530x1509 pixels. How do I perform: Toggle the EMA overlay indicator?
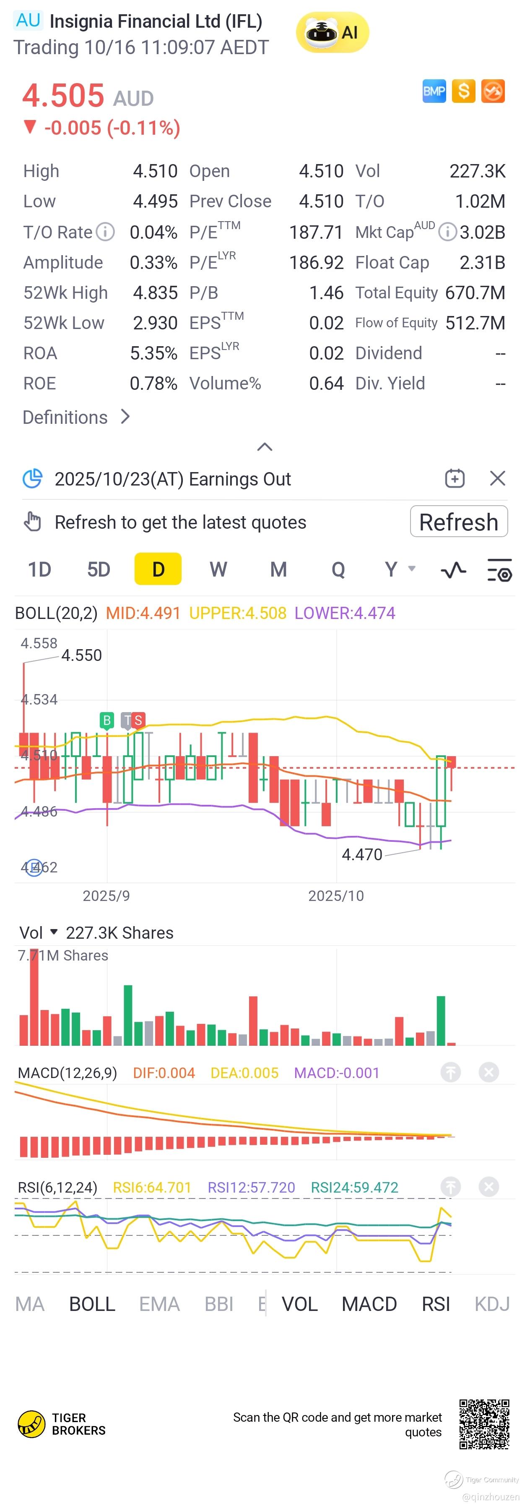pyautogui.click(x=159, y=1304)
